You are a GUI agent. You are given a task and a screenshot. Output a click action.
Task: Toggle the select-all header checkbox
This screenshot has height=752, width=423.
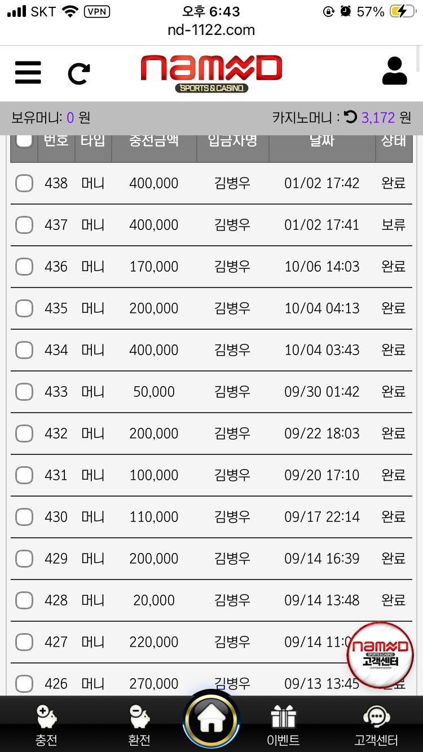click(24, 140)
